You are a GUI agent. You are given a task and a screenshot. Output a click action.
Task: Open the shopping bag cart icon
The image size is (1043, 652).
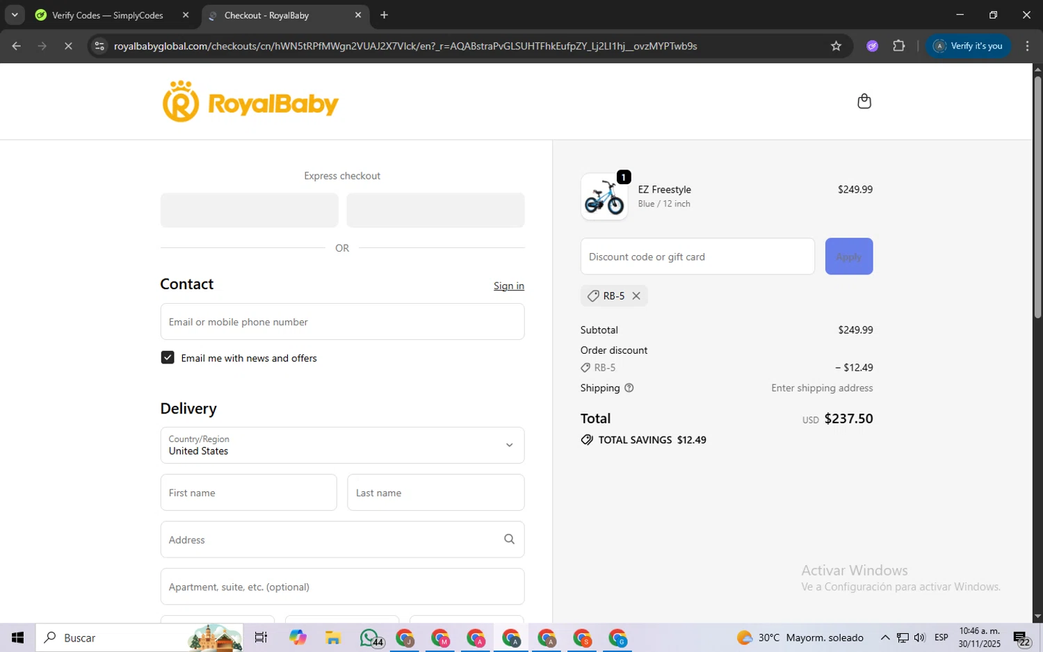coord(864,101)
